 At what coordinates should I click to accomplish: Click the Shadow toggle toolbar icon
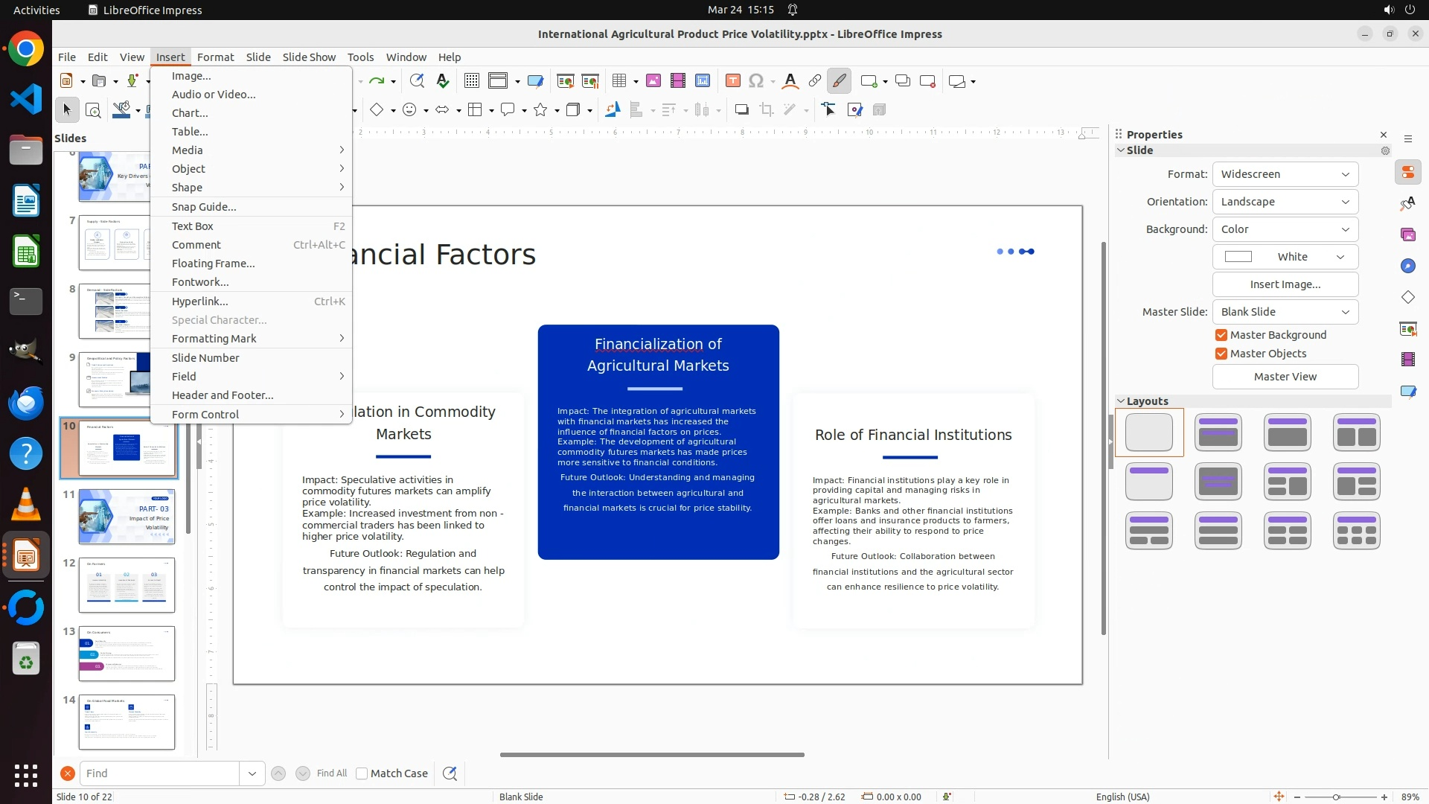[741, 110]
